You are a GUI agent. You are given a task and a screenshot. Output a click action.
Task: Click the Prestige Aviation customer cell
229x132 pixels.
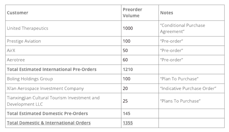pos(24,41)
